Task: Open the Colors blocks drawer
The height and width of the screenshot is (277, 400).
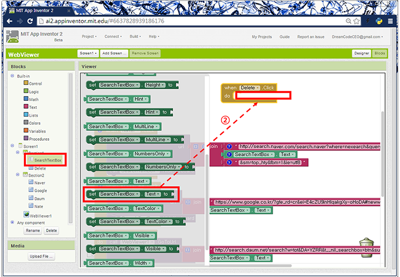Action: tap(32, 123)
